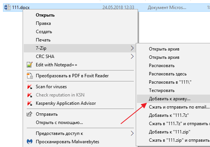Select Тестировать in the 7-Zip submenu

(162, 90)
